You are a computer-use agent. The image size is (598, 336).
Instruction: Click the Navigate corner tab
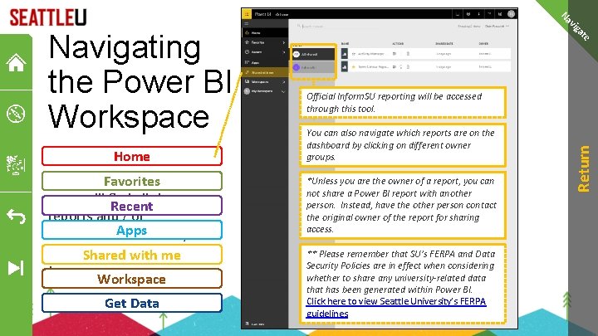[575, 26]
